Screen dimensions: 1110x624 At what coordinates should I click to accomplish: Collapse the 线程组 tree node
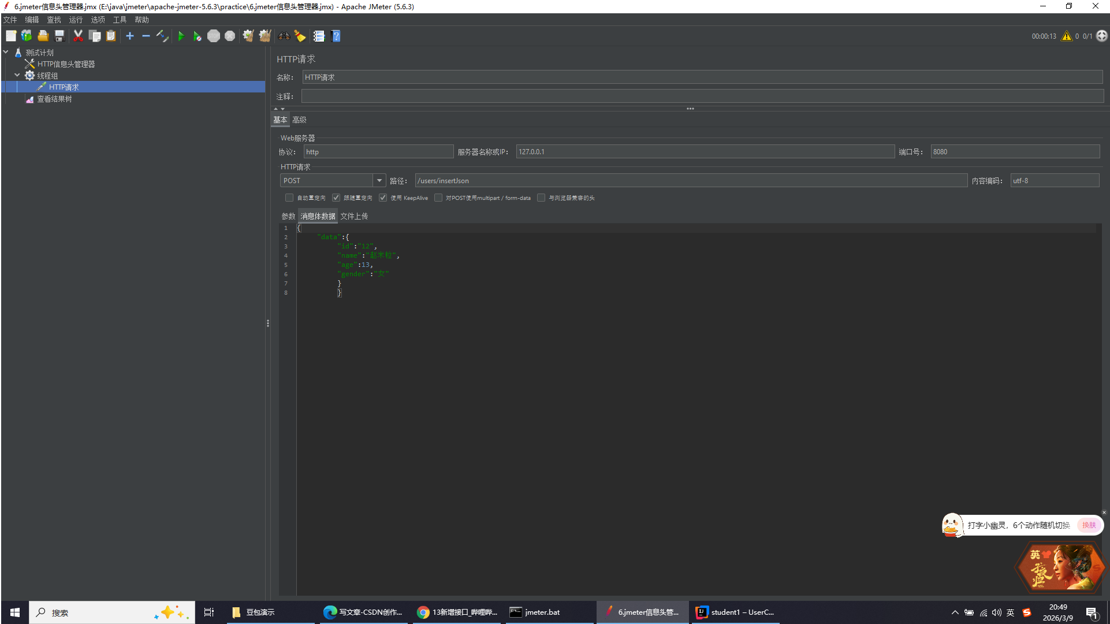[x=17, y=75]
